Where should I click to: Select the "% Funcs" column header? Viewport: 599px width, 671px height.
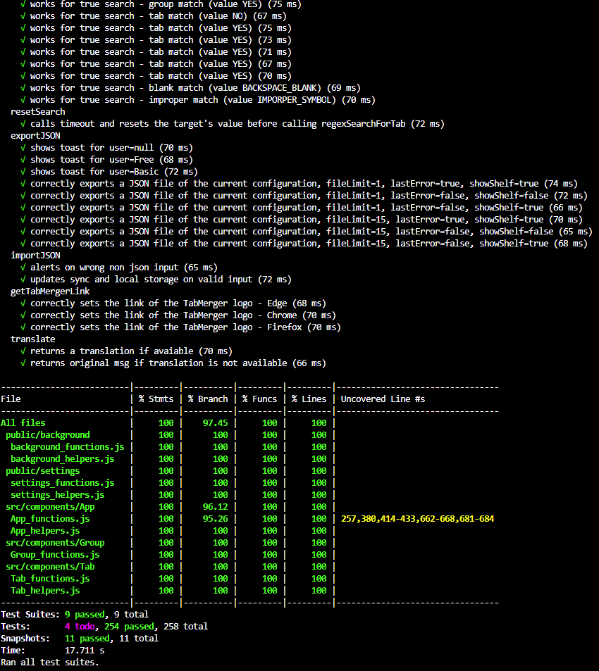tap(259, 399)
